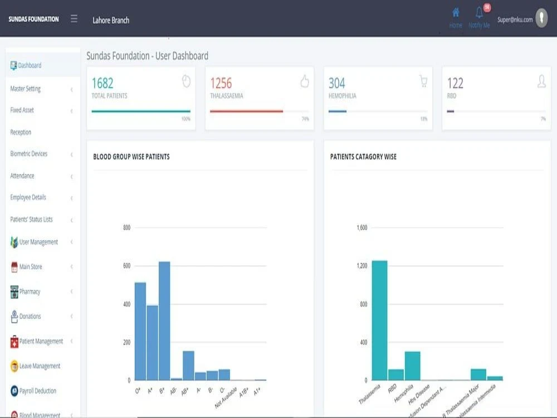Open the Master Setting menu item
The width and height of the screenshot is (557, 418).
tap(43, 89)
